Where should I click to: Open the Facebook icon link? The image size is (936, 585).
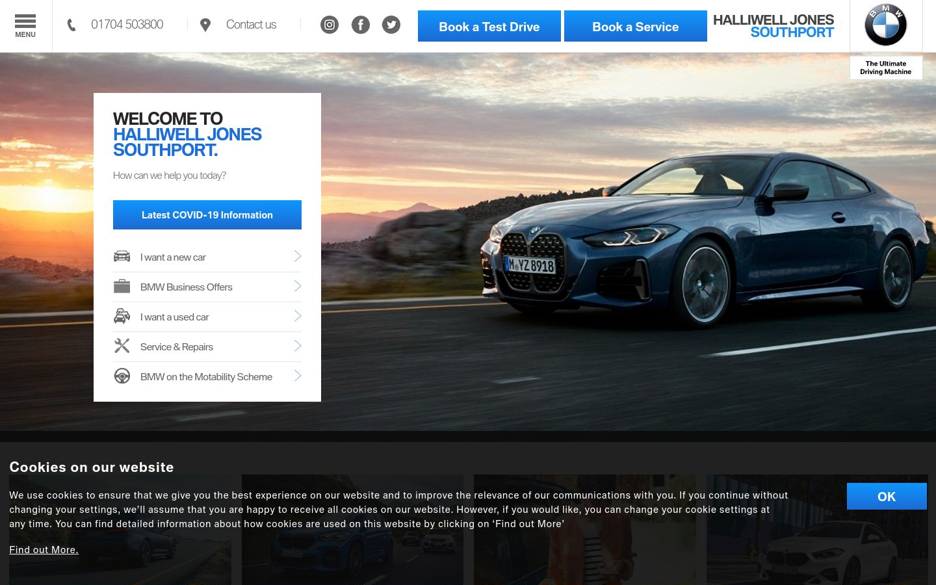point(361,25)
